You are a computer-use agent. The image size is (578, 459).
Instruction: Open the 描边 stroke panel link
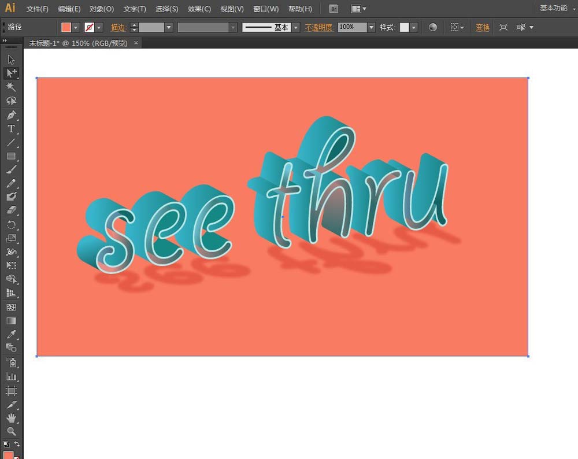pyautogui.click(x=118, y=27)
